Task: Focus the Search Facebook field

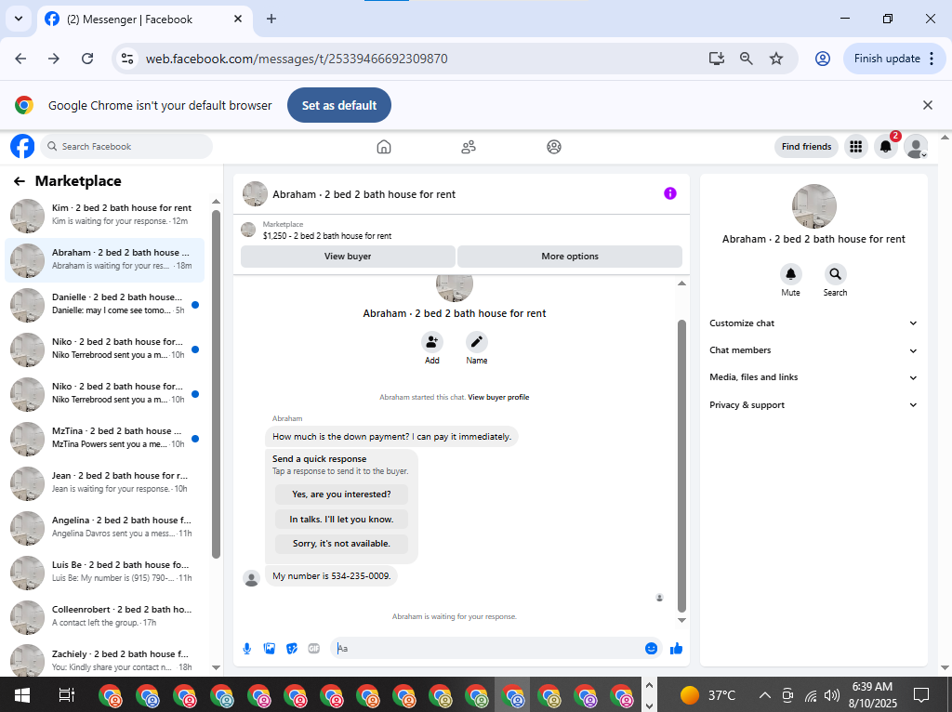Action: [x=126, y=146]
